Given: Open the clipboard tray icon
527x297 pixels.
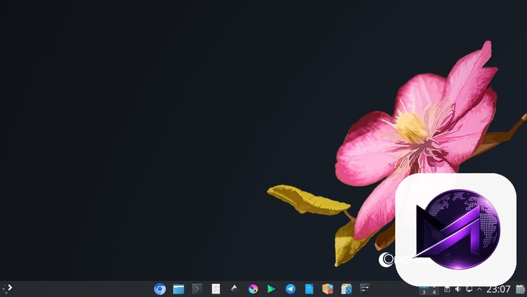Looking at the screenshot, I should point(447,289).
